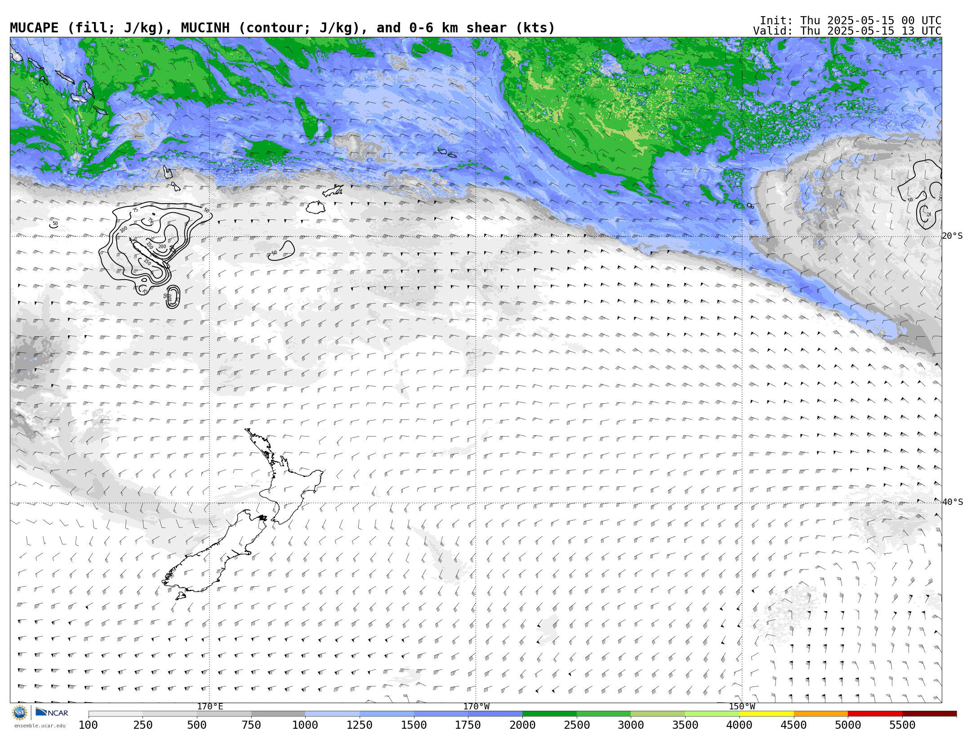Click the 2500 colorbar tick label

(577, 725)
